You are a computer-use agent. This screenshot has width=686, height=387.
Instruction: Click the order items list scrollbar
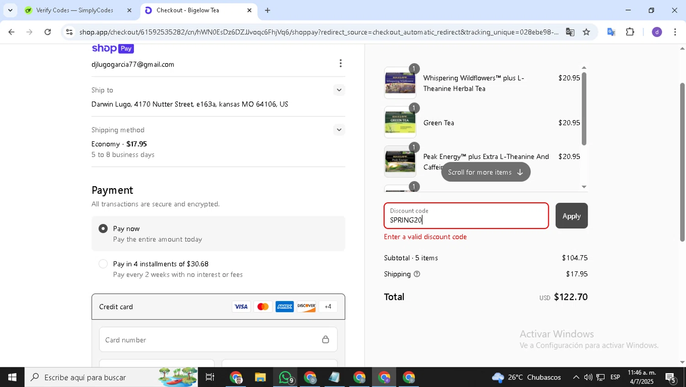[x=584, y=108]
